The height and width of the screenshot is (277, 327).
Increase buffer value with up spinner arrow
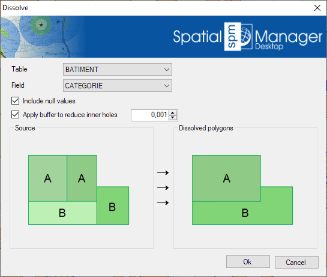coord(173,113)
